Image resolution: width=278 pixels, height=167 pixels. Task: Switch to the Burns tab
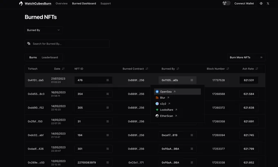coord(33,57)
